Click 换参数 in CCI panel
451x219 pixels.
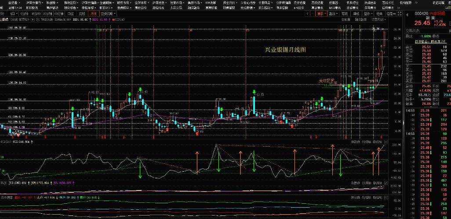click(355, 141)
